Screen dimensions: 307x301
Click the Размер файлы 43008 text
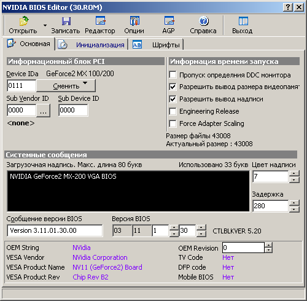(x=198, y=136)
